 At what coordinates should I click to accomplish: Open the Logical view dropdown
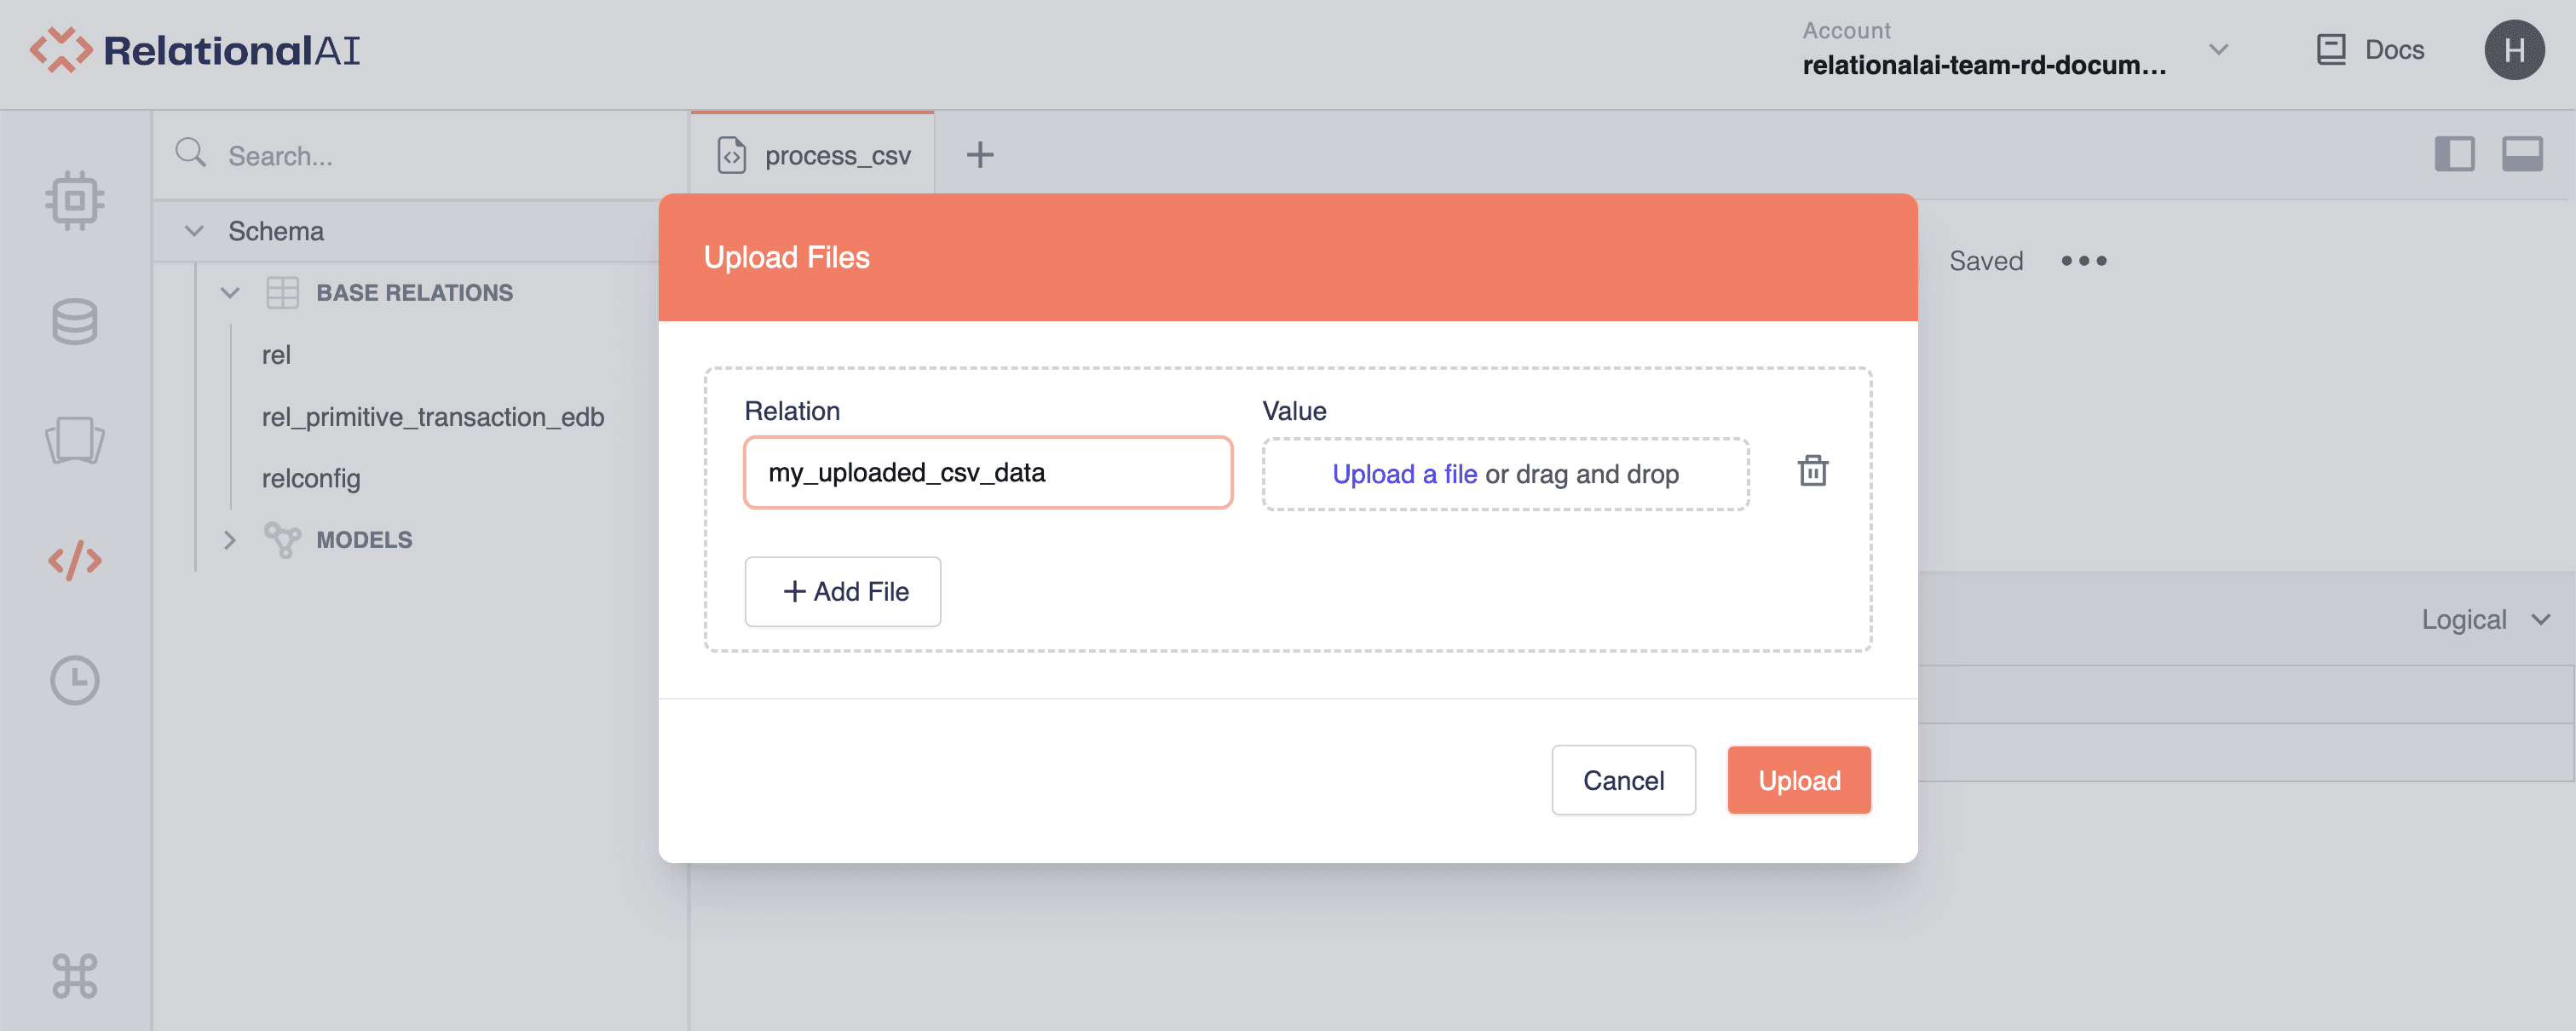[2484, 620]
